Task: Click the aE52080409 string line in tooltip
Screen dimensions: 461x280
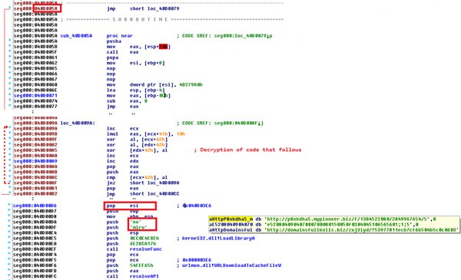Action: pos(313,225)
